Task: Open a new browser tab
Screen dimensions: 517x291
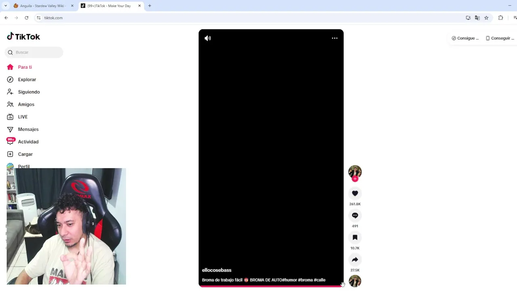Action: tap(149, 6)
